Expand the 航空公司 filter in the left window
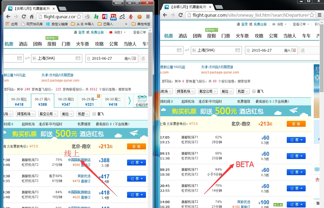324x208 pixels. [x=48, y=114]
